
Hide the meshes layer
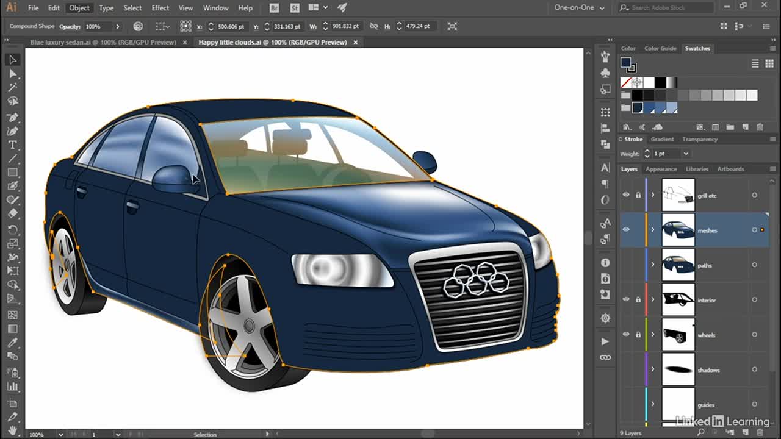tap(626, 230)
